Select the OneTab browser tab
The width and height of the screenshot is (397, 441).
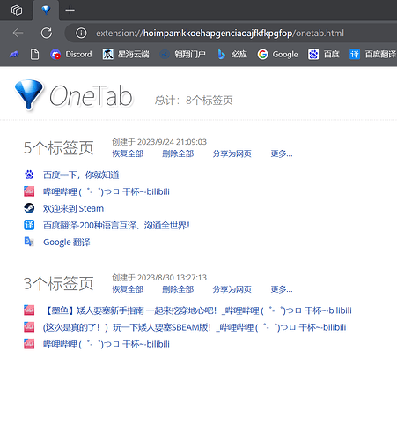(x=46, y=11)
